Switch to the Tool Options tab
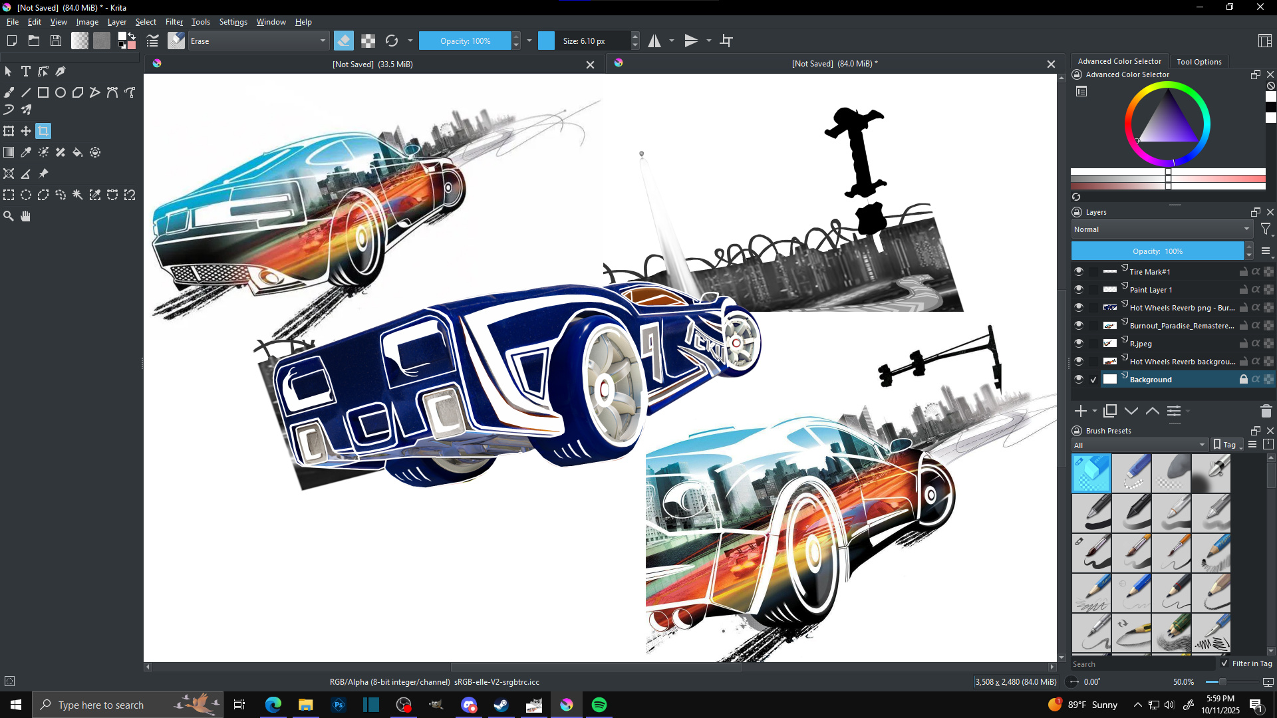Screen dimensions: 1277x718 (1199, 61)
